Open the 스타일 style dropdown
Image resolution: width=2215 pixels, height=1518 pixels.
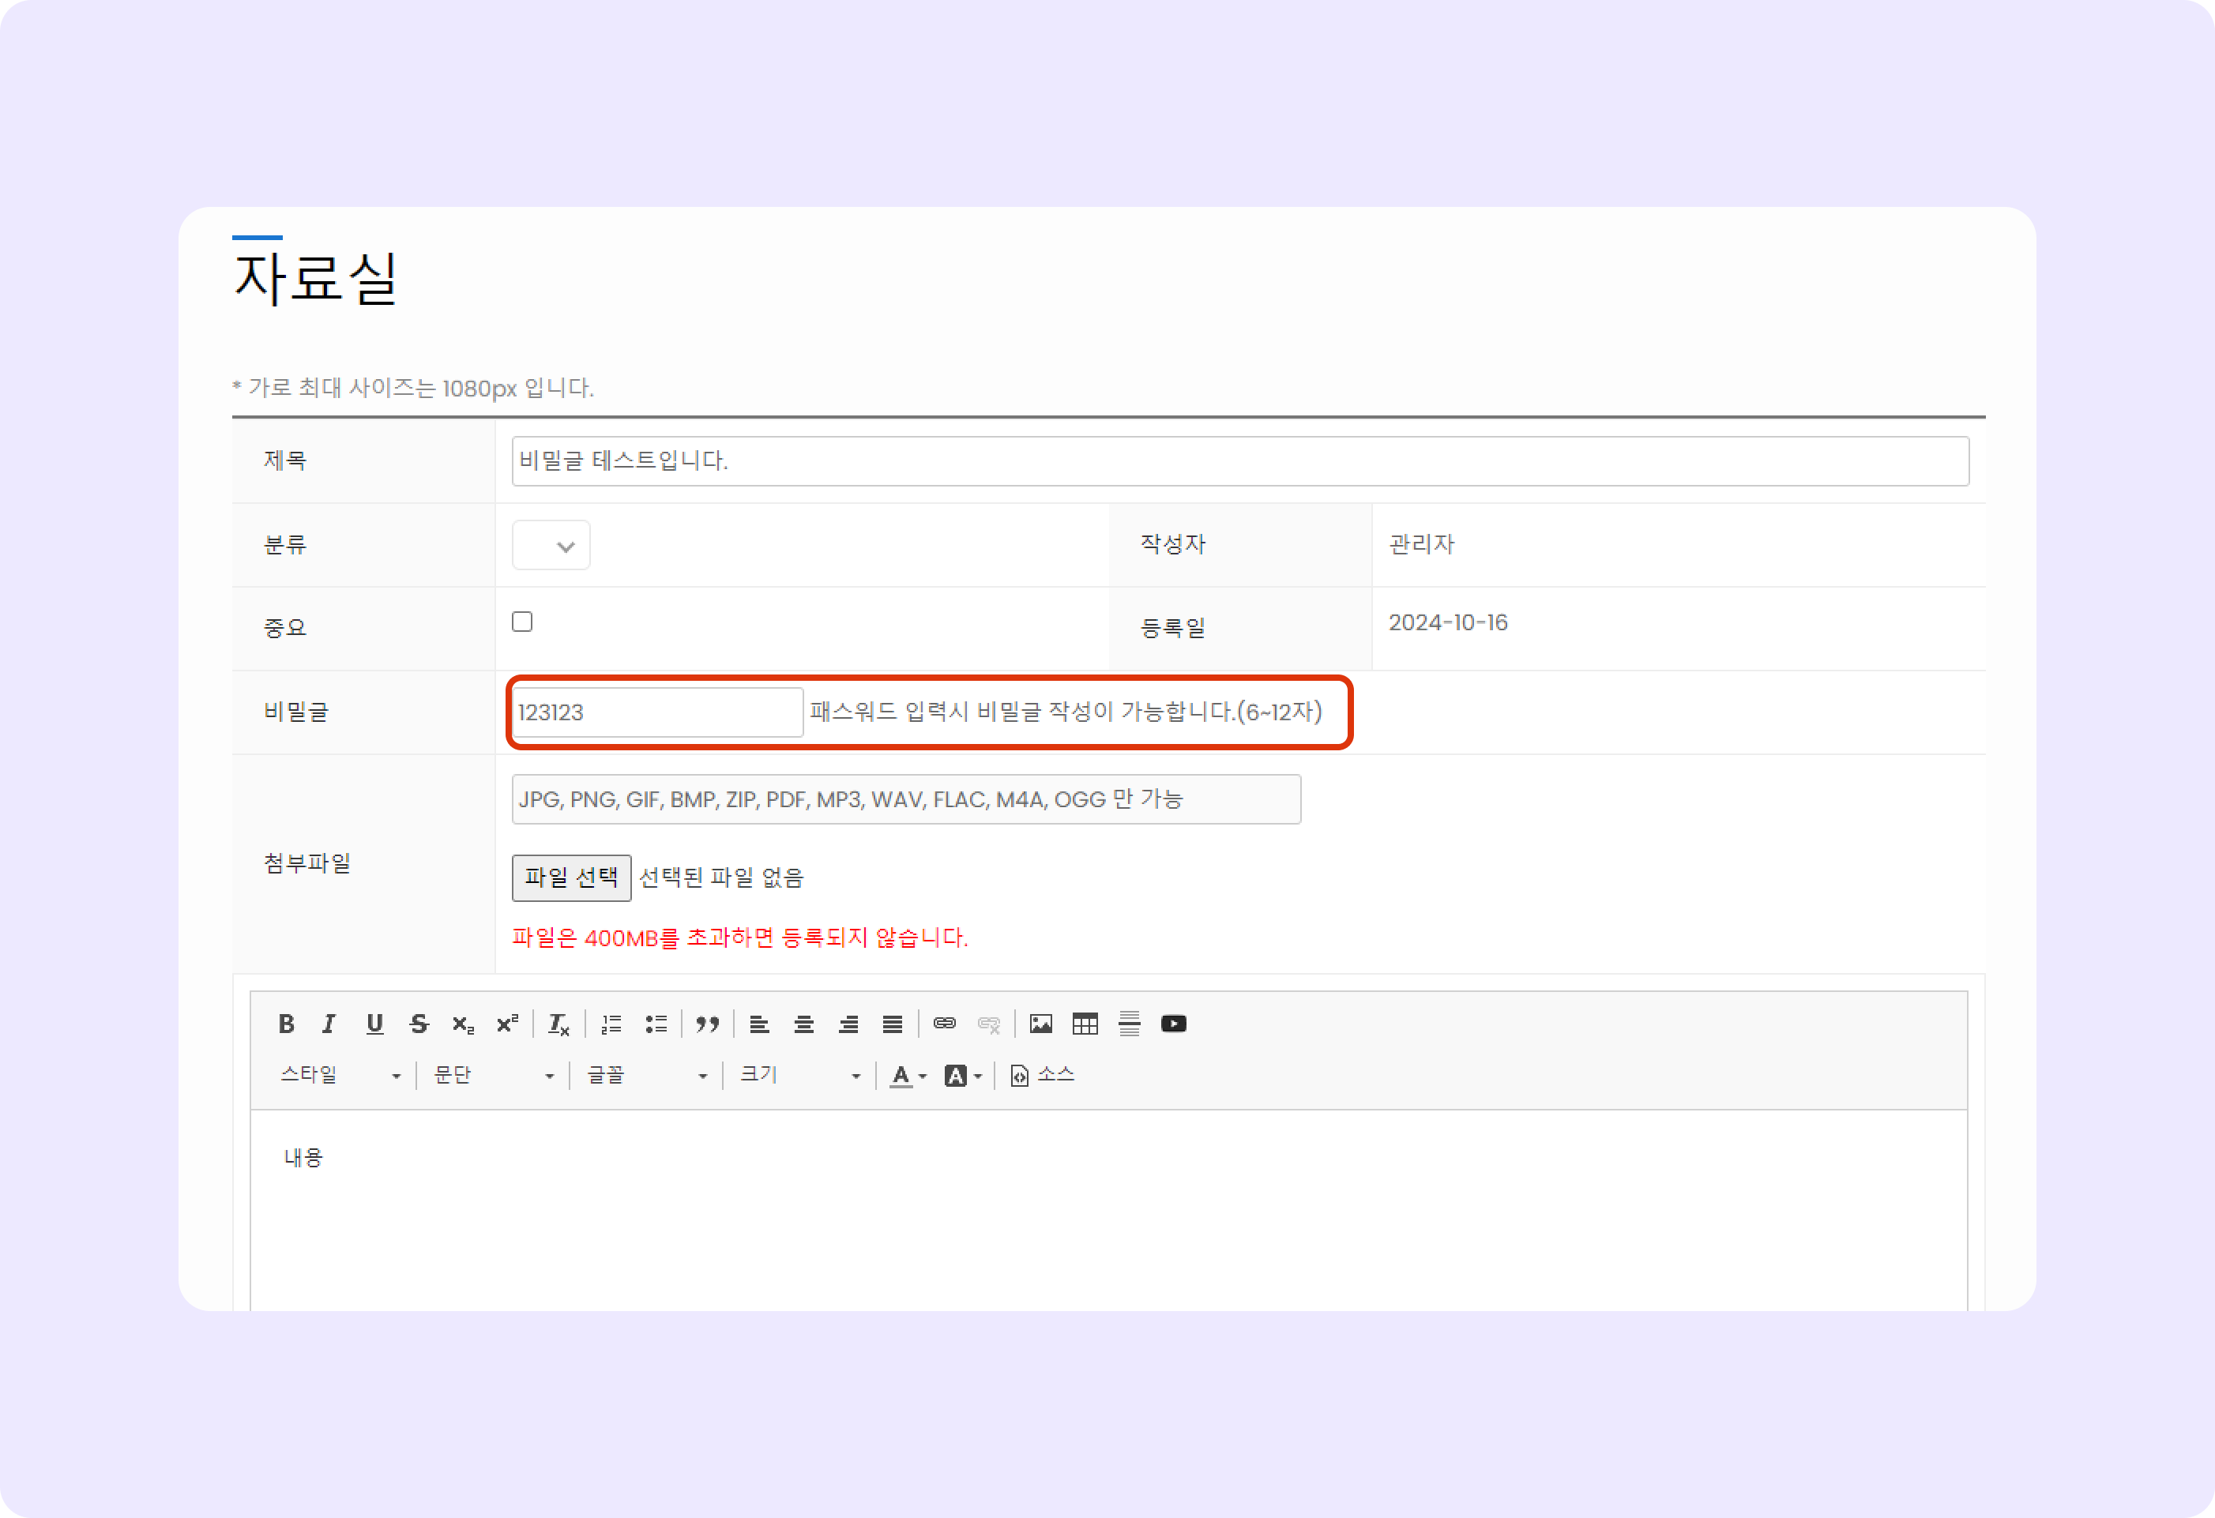click(x=340, y=1075)
